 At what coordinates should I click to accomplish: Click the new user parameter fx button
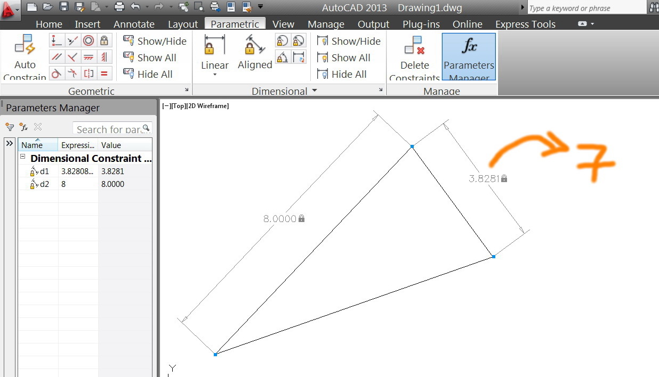(23, 127)
